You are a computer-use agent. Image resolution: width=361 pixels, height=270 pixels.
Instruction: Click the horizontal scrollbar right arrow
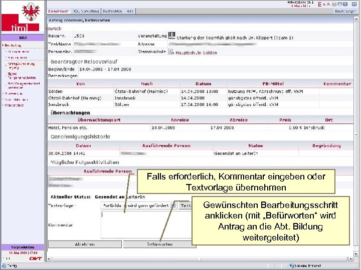click(x=350, y=259)
